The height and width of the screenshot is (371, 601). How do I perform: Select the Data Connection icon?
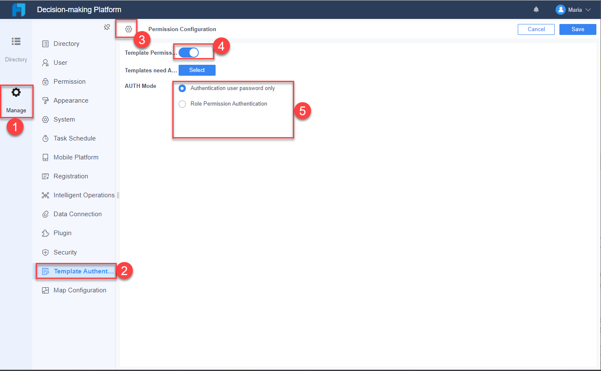pyautogui.click(x=77, y=214)
